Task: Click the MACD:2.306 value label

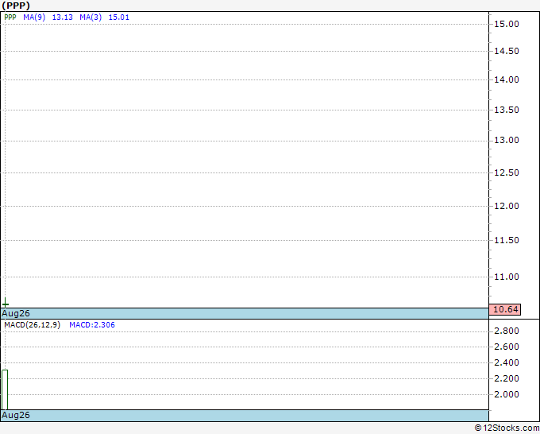Action: click(x=92, y=325)
